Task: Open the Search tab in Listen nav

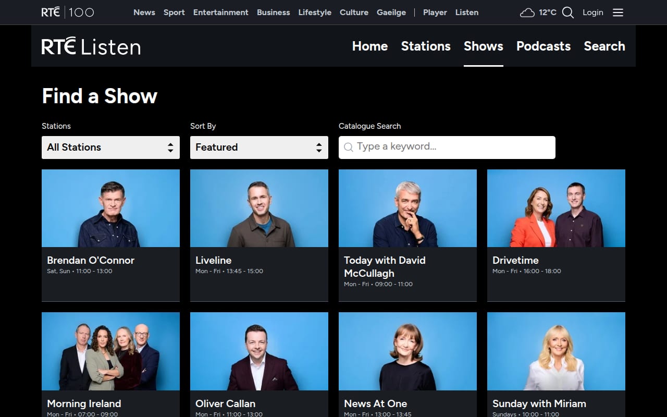Action: (604, 46)
